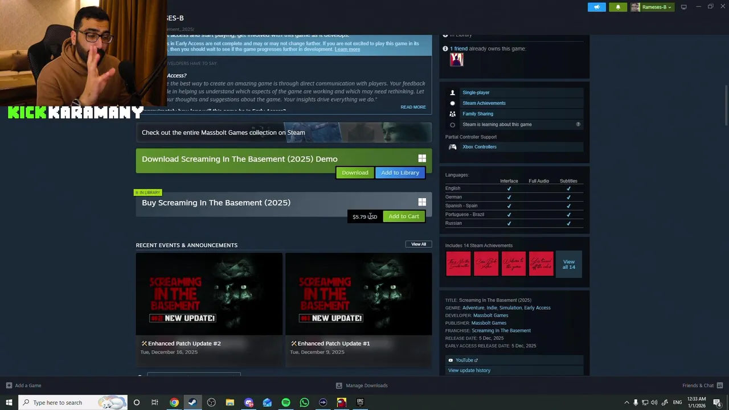View all 14 achievements
Viewport: 729px width, 410px height.
(569, 264)
